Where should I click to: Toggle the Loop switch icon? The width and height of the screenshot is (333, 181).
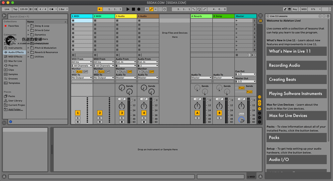pos(199,9)
